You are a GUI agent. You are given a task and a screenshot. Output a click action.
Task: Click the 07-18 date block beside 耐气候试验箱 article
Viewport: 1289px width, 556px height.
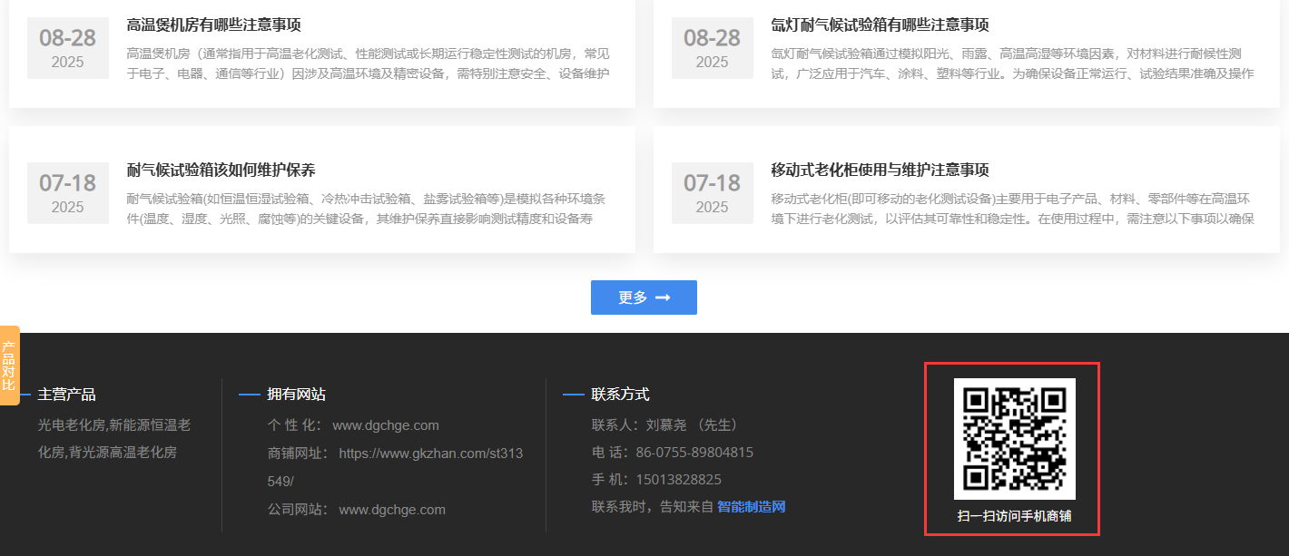coord(67,193)
